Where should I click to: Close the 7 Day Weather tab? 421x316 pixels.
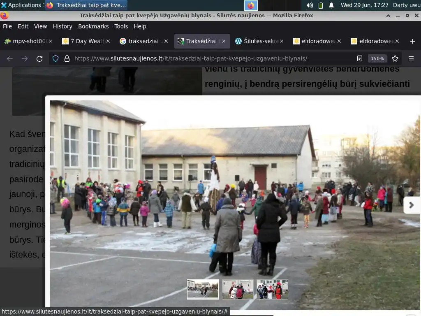pyautogui.click(x=108, y=41)
